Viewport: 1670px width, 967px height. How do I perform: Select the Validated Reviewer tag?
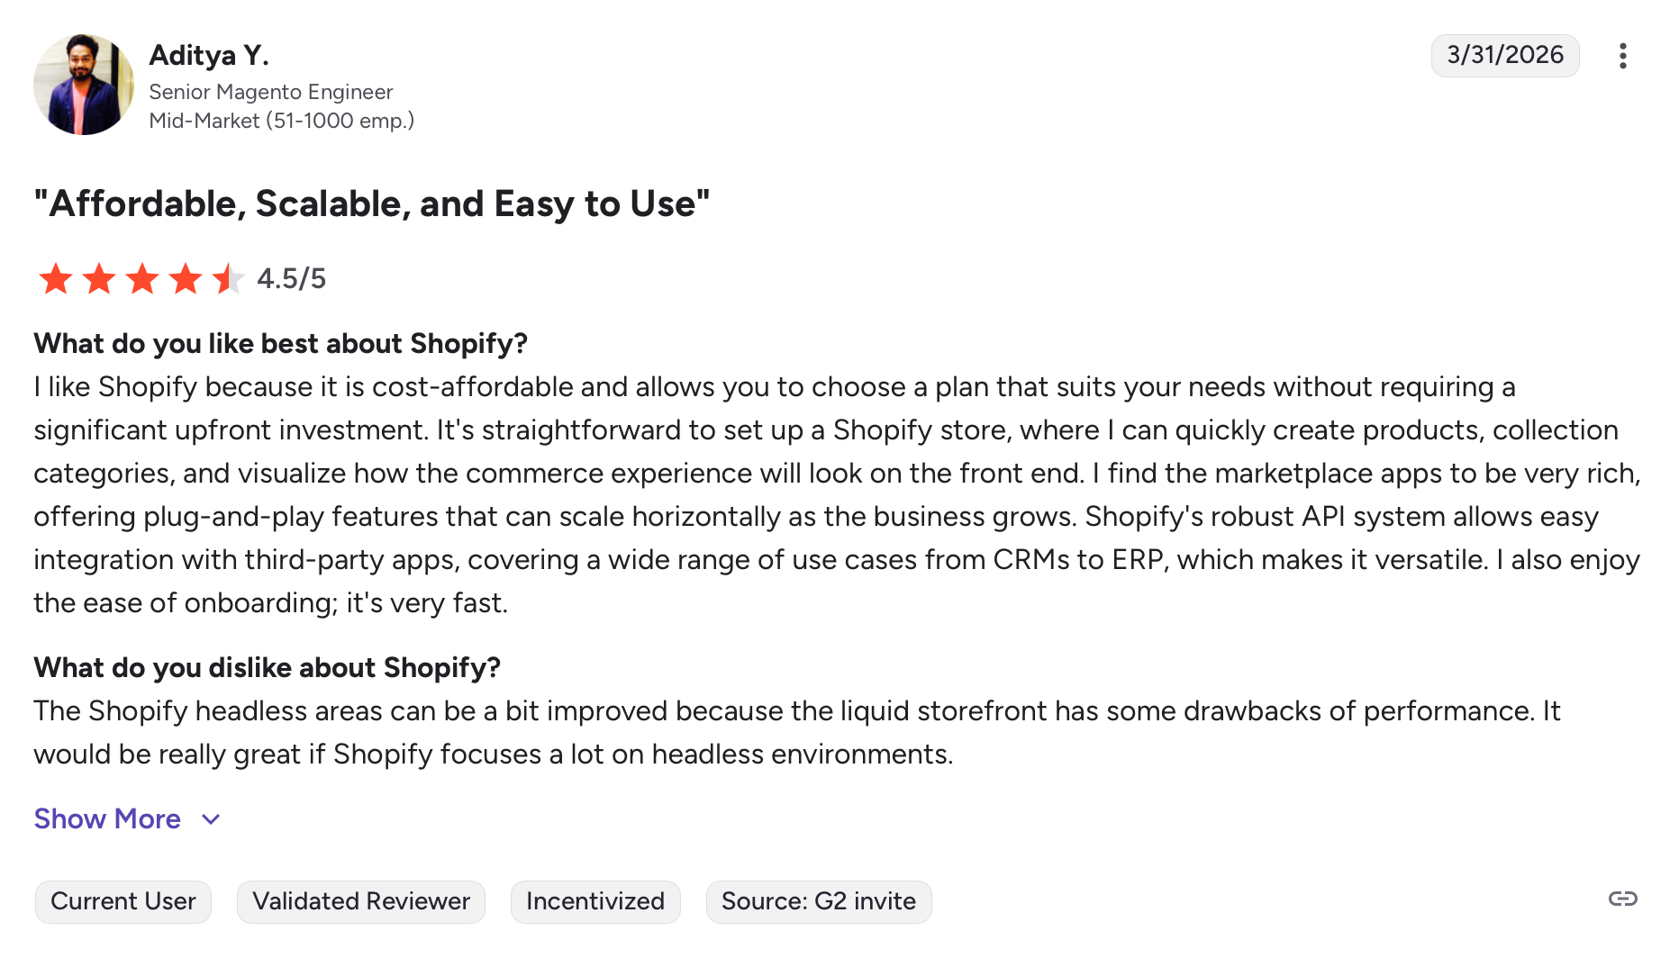(x=361, y=901)
